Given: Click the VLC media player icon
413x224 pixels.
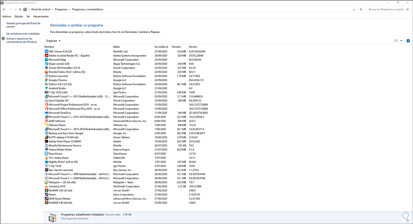Looking at the screenshot, I should tap(47, 157).
